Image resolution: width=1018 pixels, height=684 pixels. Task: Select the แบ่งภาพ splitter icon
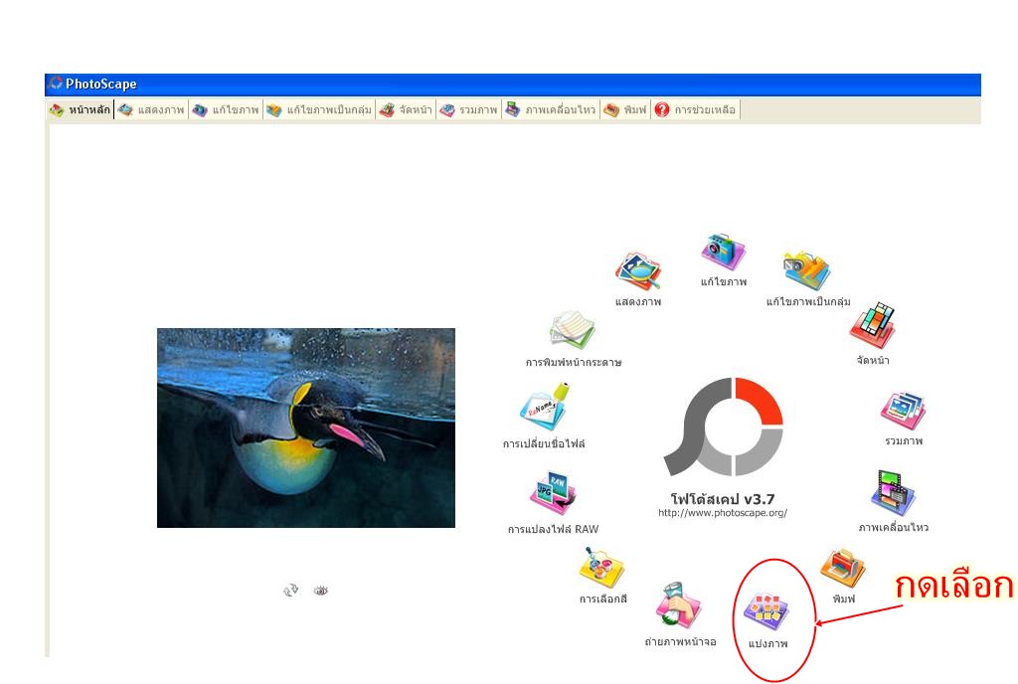point(766,610)
